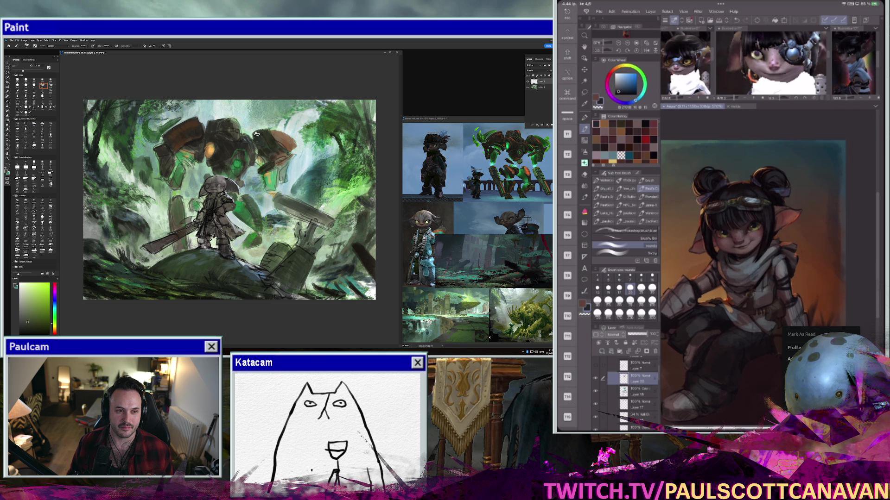Collapse the second Photoshop brush folder
Image resolution: width=890 pixels, height=500 pixels.
click(x=13, y=119)
